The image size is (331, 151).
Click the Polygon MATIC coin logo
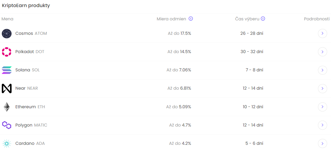(7, 125)
